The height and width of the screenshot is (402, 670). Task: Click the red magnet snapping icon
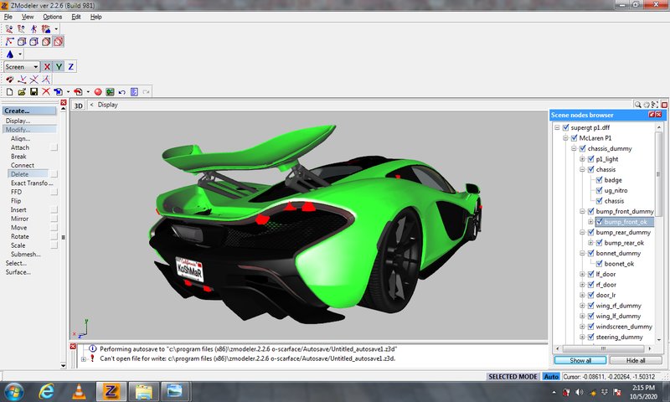tap(9, 79)
